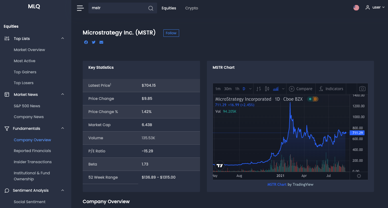Screen dimensions: 388x208
Task: Select the 1m chart interval
Action: 218,89
